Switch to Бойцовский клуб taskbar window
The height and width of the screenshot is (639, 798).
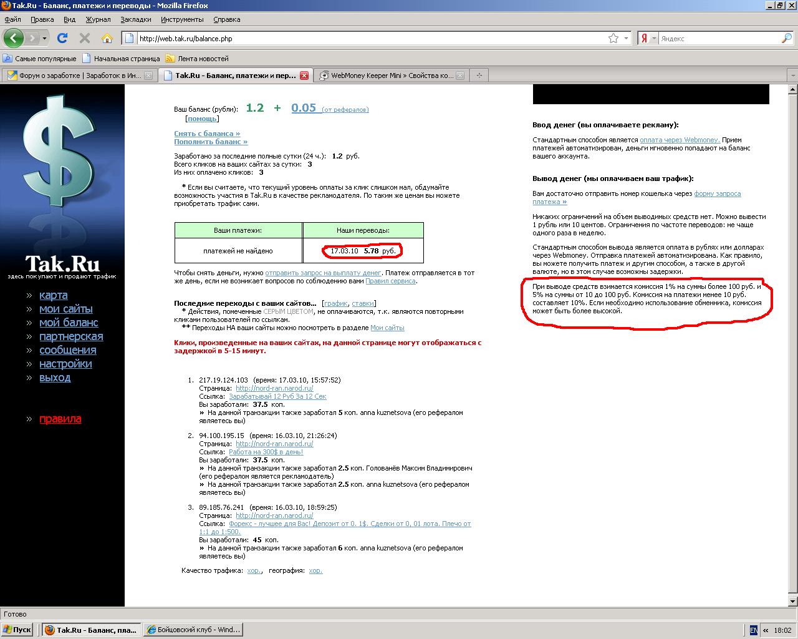[193, 630]
